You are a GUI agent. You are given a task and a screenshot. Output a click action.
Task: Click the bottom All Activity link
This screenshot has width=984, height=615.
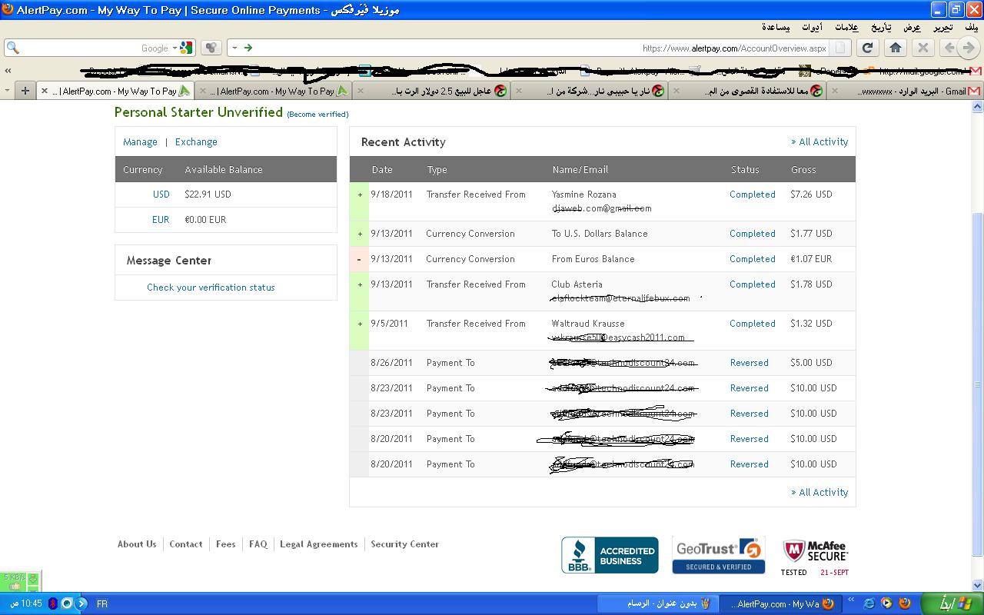tap(819, 493)
